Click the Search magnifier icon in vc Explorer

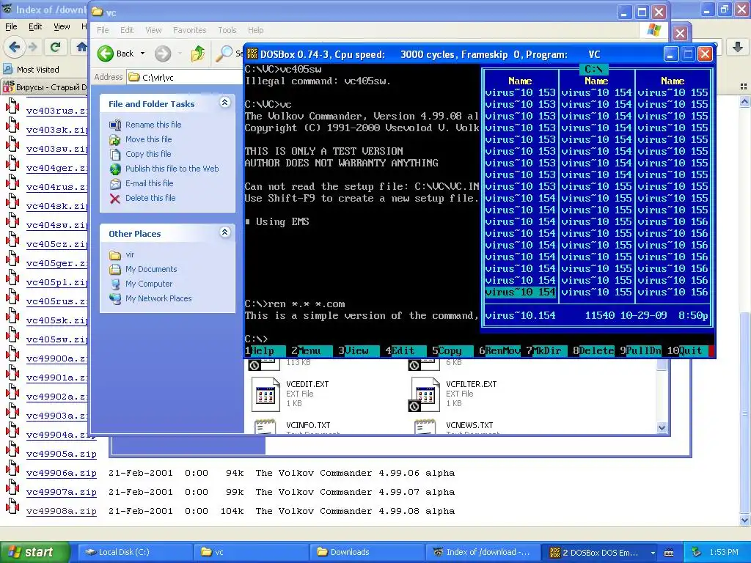224,53
